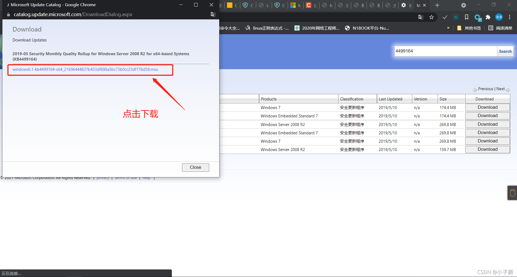
Task: Open the linux正则表达式 bookmark
Action: coord(267,28)
